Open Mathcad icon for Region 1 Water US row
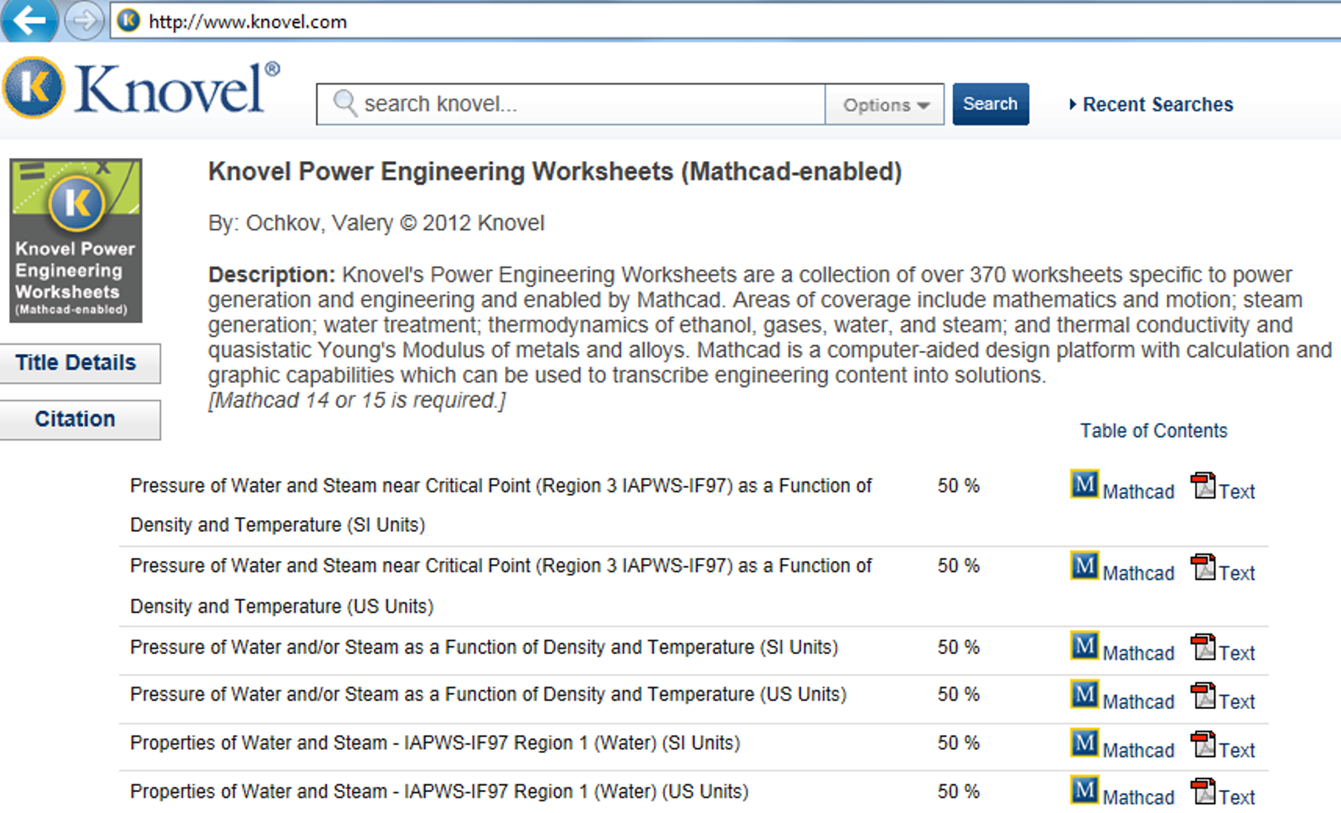The height and width of the screenshot is (813, 1341). 1084,791
